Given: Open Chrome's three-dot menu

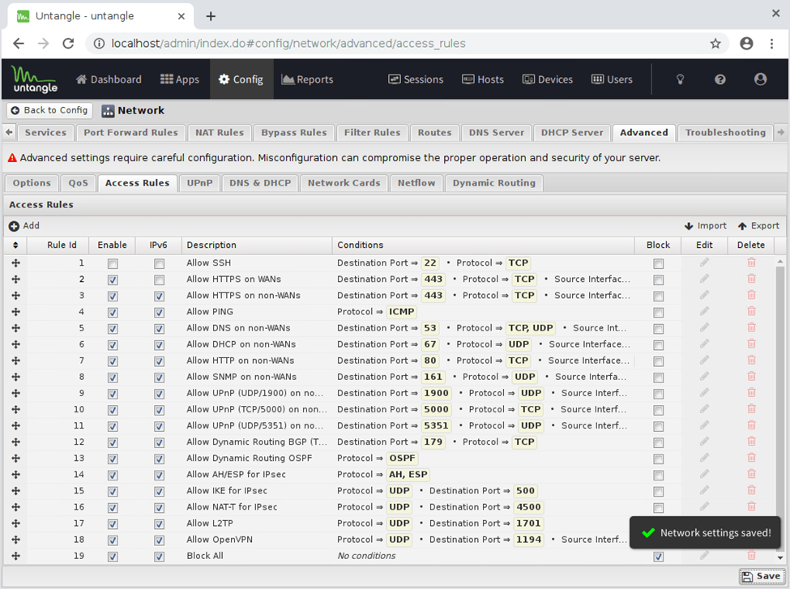Looking at the screenshot, I should click(x=772, y=44).
